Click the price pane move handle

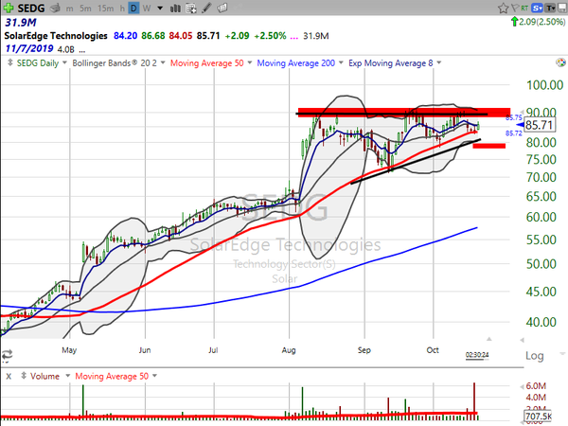coord(10,62)
